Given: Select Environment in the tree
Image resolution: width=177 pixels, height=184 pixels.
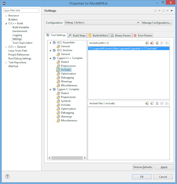Looking at the screenshot, I should point(20,31).
